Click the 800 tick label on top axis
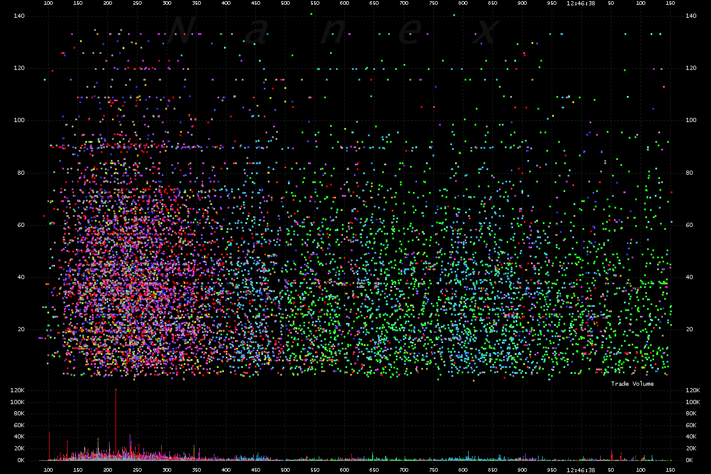 coord(463,3)
